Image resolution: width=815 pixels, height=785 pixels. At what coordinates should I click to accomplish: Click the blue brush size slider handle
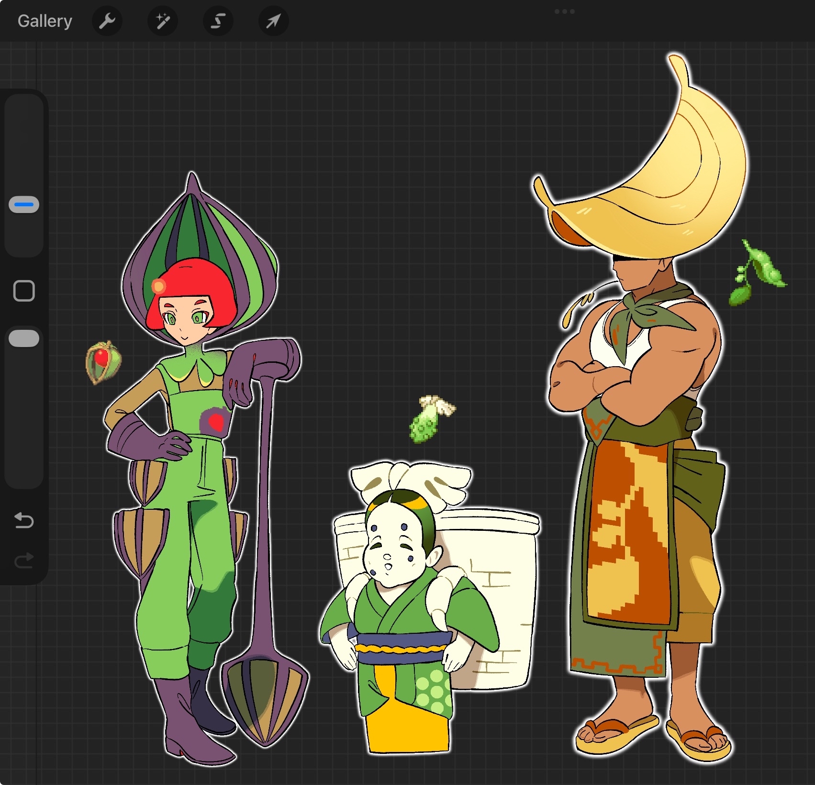[x=24, y=205]
